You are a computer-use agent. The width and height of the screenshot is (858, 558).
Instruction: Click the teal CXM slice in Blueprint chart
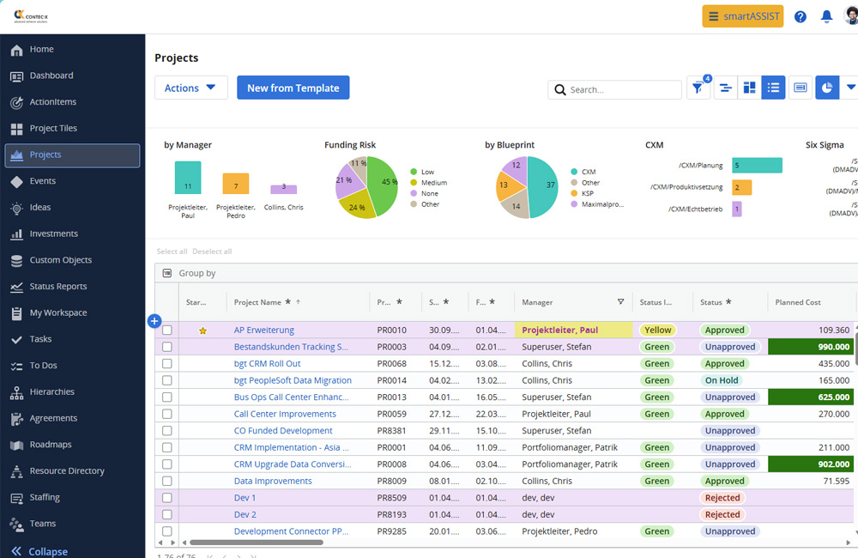pos(543,186)
